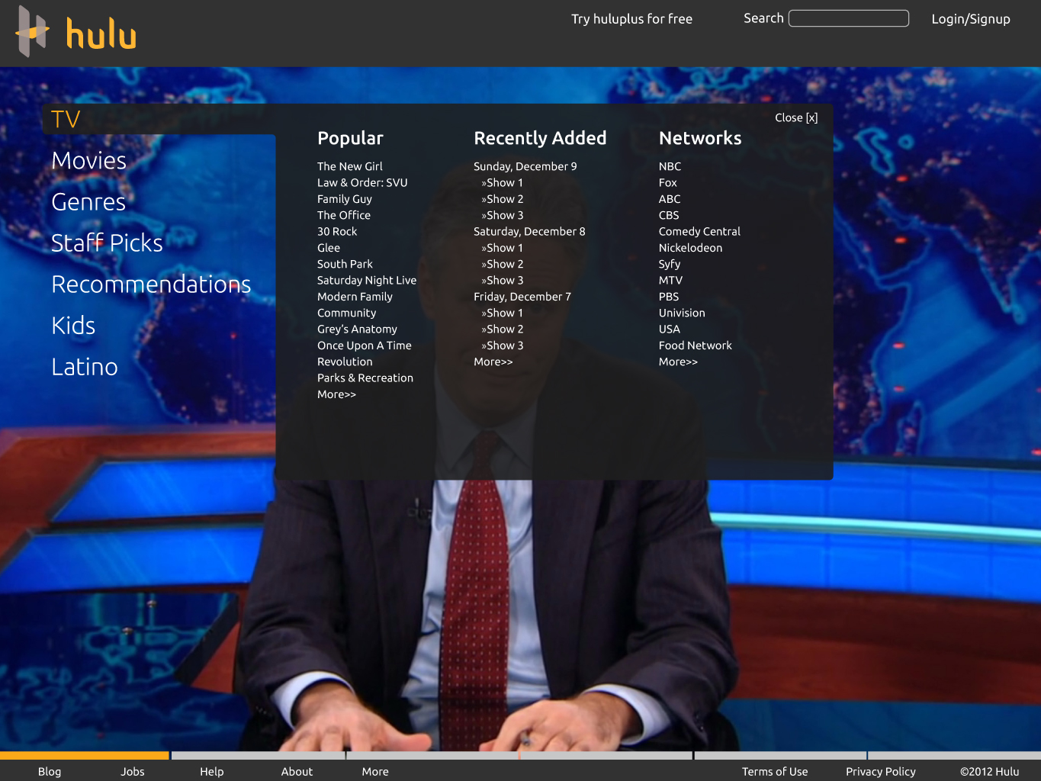Expand More under Recently Added
The width and height of the screenshot is (1041, 781).
(493, 362)
